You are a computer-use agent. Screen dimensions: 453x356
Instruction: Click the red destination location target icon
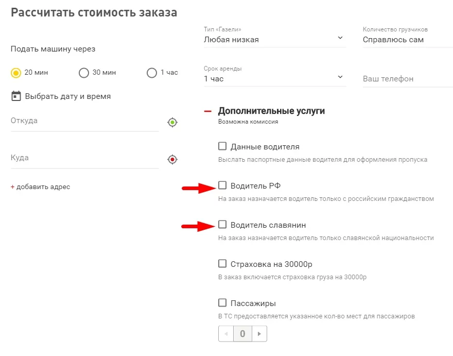click(172, 159)
